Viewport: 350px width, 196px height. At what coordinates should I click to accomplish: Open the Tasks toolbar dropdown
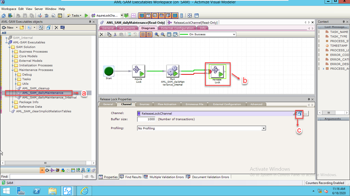coord(74,16)
